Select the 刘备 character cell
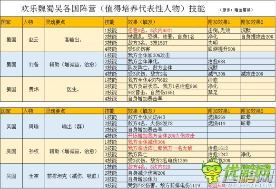This screenshot has height=189, width=276. coord(34,65)
